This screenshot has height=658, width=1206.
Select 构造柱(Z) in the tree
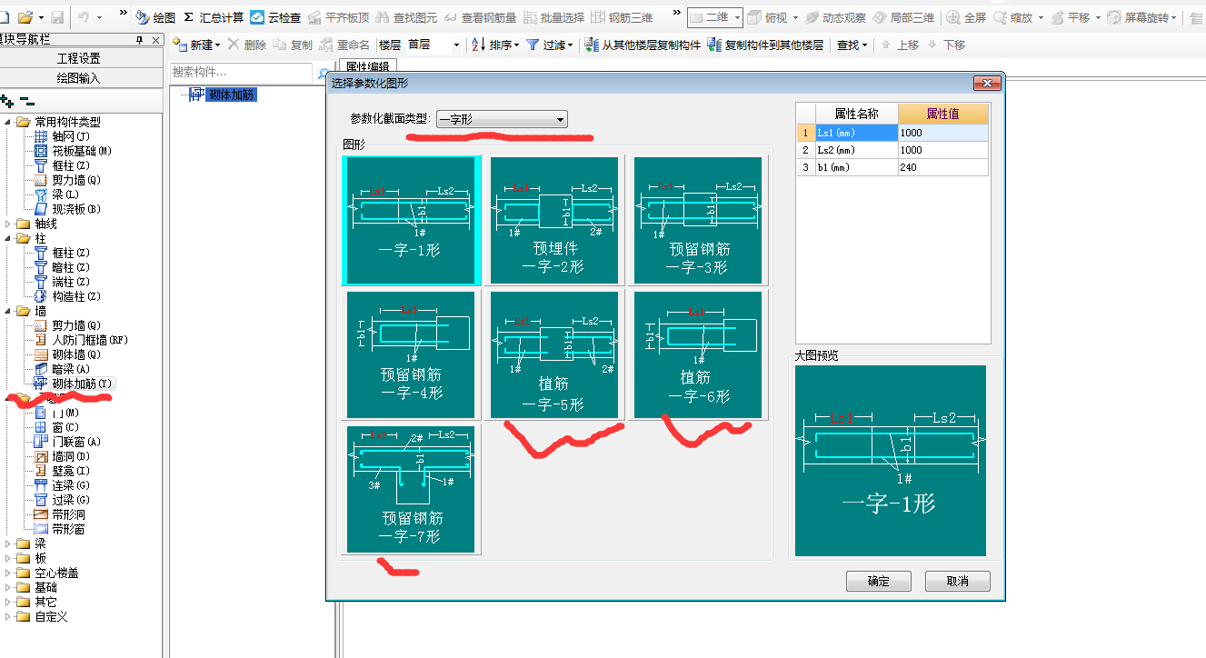[76, 296]
